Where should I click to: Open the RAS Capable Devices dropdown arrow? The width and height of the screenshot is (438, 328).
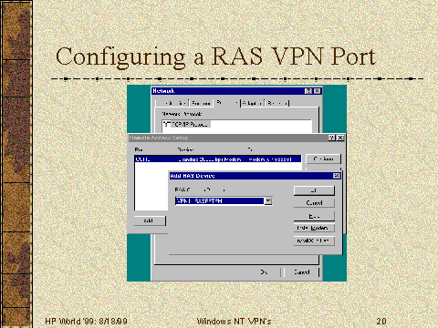point(268,201)
